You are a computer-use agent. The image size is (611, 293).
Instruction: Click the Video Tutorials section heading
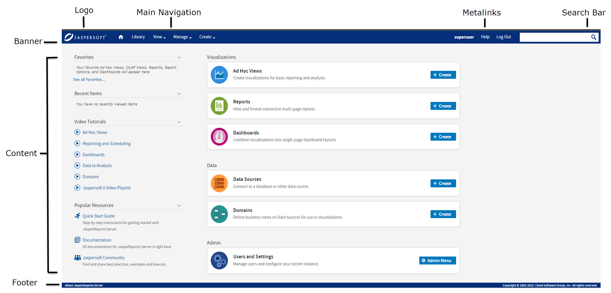90,122
